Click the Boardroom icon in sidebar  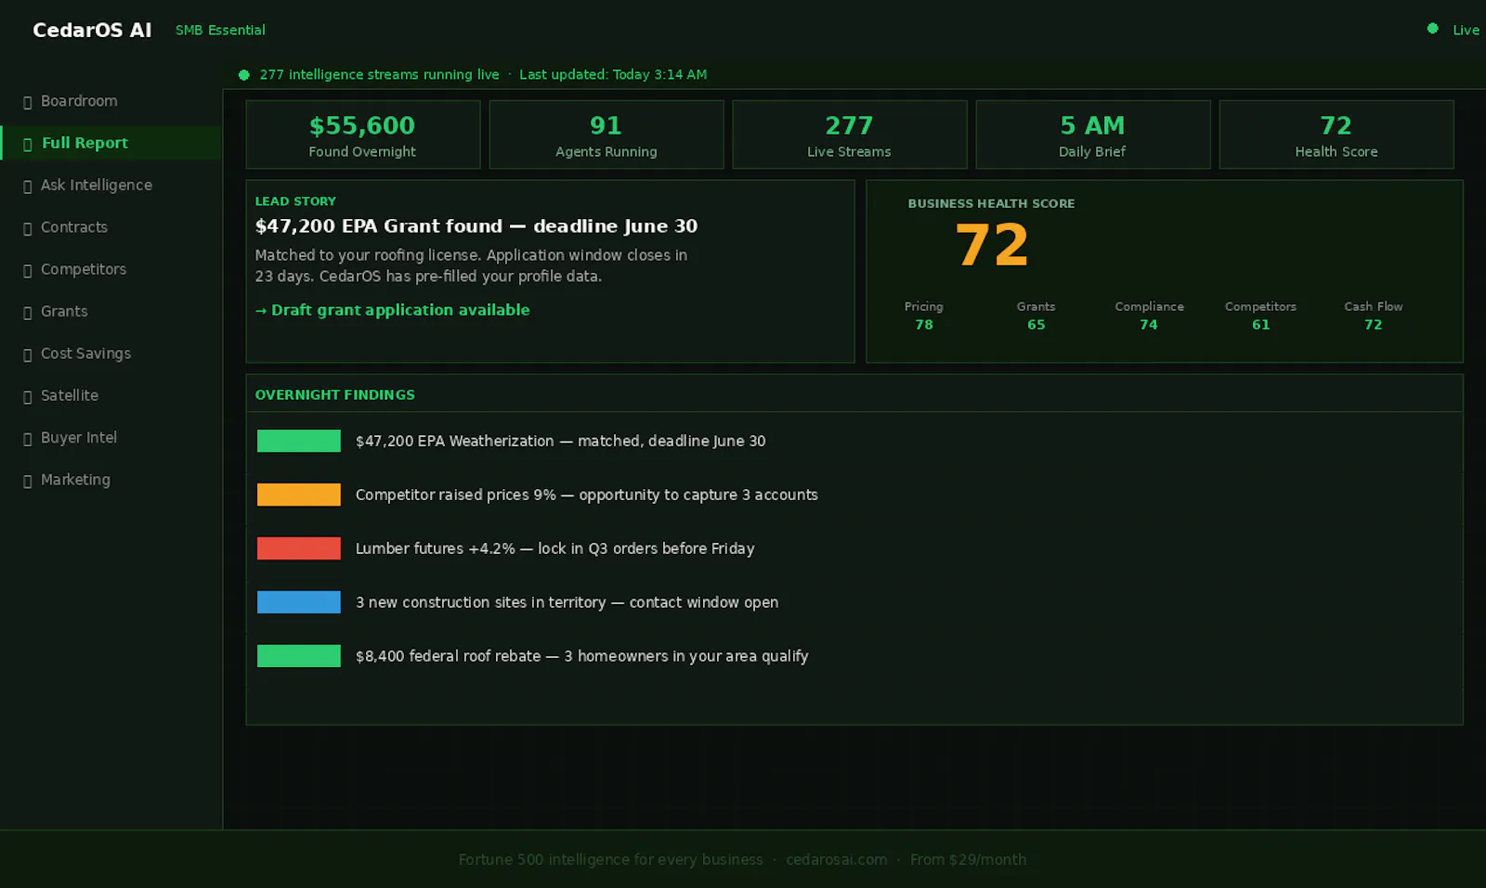click(28, 102)
